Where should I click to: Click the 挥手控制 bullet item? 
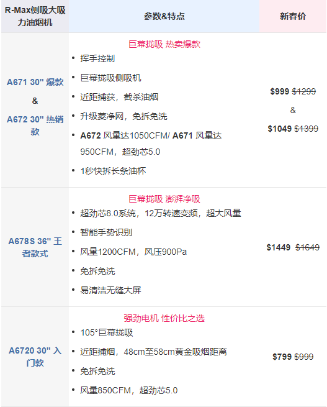tap(97, 58)
